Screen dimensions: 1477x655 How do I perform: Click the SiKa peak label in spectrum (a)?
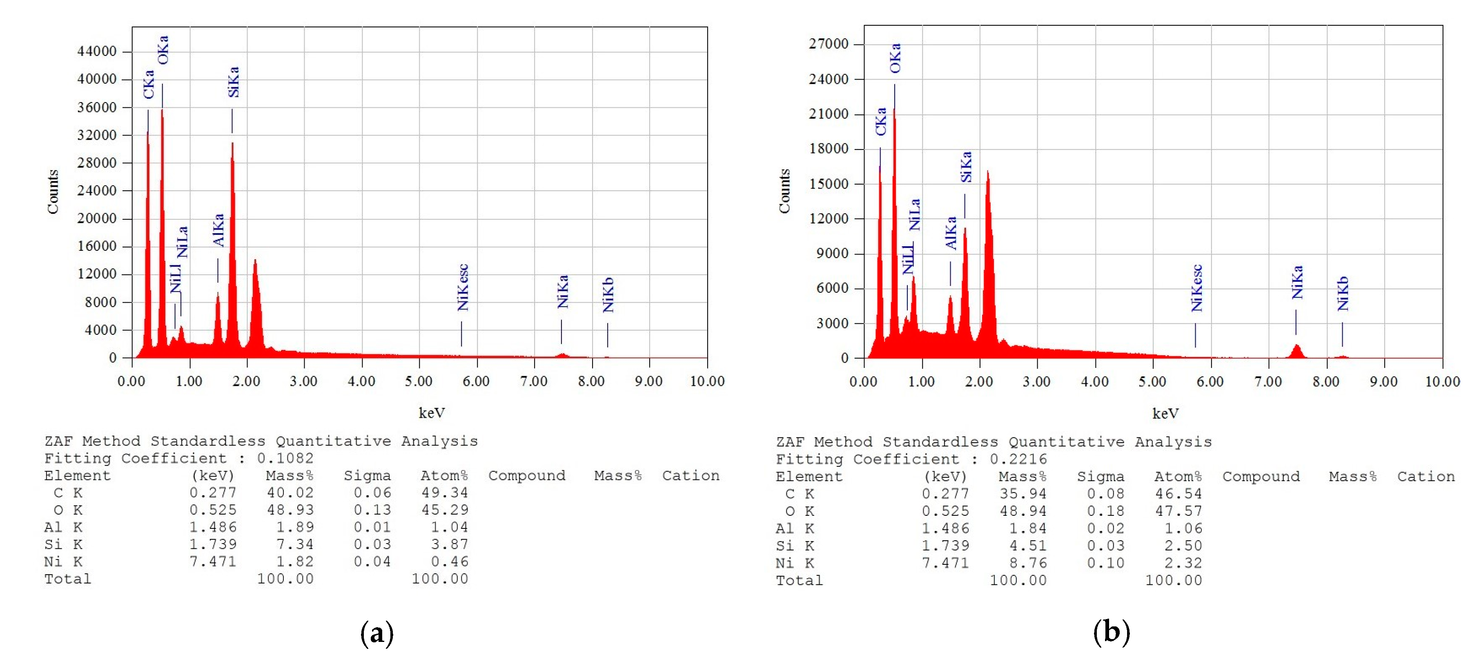tap(233, 81)
